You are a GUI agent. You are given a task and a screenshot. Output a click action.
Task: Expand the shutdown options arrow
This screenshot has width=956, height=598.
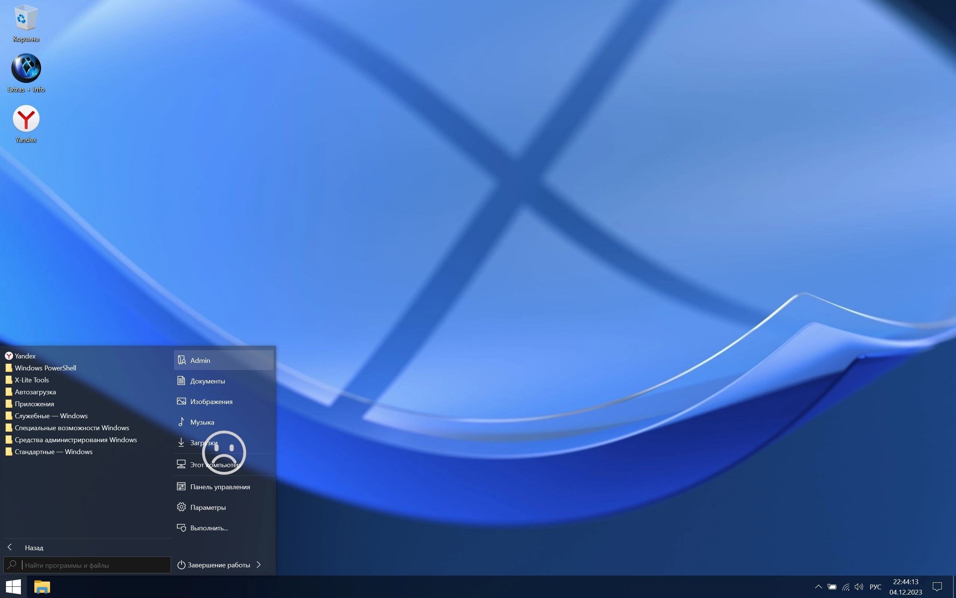(x=259, y=565)
